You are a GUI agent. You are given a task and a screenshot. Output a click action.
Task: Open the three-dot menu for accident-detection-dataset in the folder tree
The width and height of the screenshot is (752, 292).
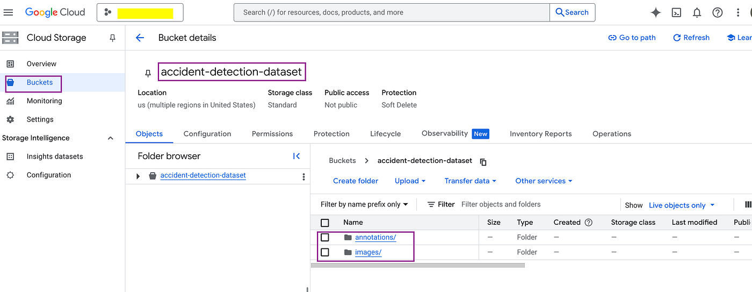(303, 176)
